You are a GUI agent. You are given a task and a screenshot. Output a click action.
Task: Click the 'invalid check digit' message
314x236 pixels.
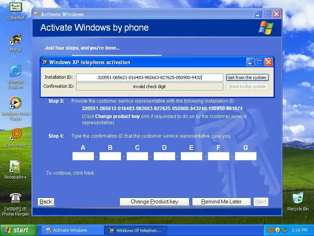coord(150,87)
